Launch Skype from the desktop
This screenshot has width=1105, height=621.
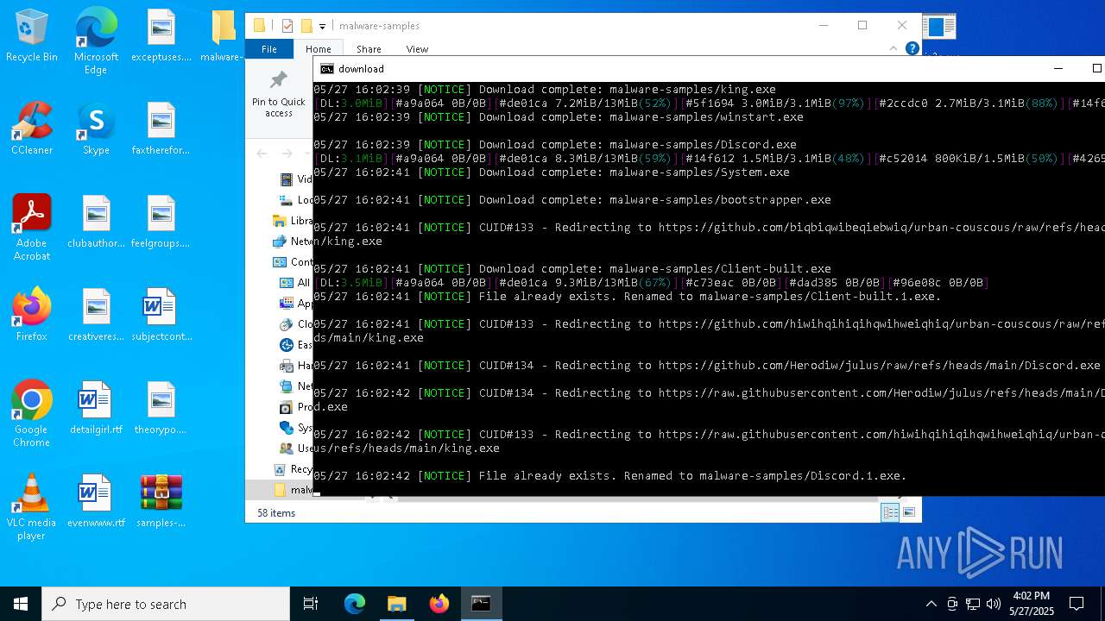coord(96,129)
